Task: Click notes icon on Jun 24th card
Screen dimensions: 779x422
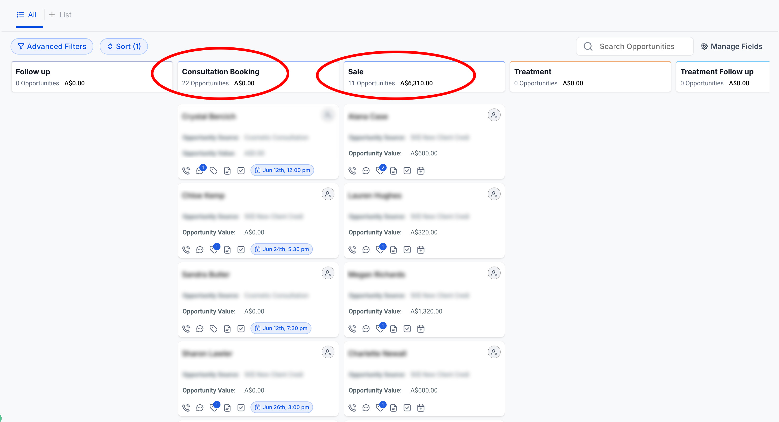Action: pos(227,249)
